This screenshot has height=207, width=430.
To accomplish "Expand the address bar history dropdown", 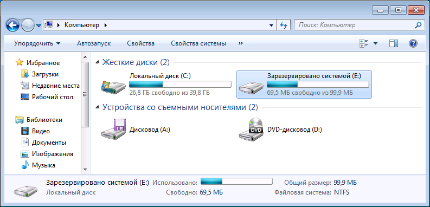I will (271, 25).
